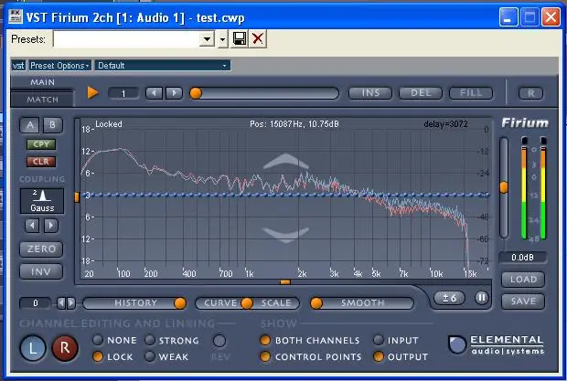Toggle OUTPUT spectrum display
Image resolution: width=567 pixels, height=381 pixels.
(379, 357)
